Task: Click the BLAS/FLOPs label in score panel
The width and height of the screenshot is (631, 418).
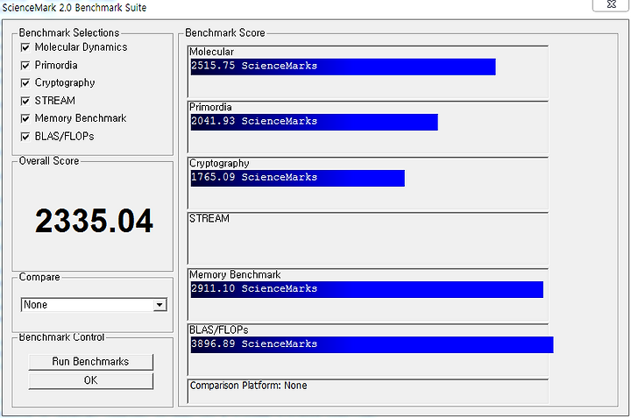Action: point(219,329)
